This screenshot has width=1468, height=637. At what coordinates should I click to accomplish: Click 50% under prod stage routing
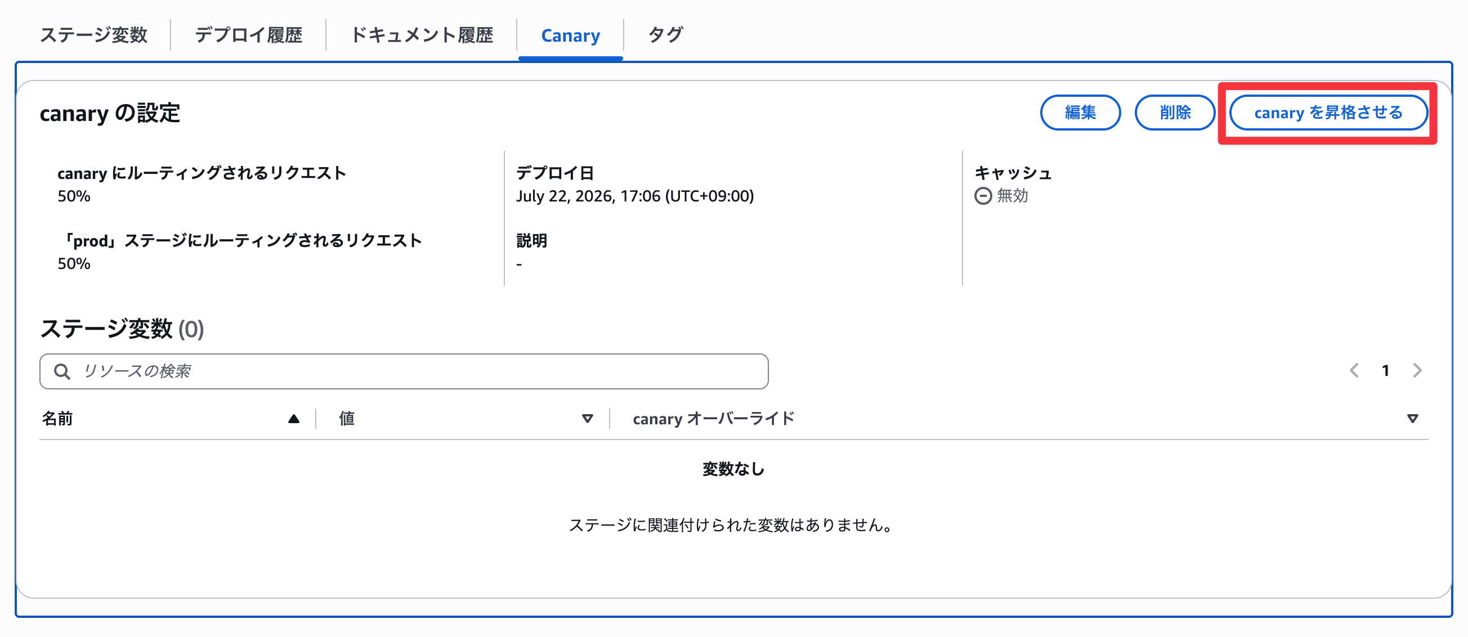74,263
